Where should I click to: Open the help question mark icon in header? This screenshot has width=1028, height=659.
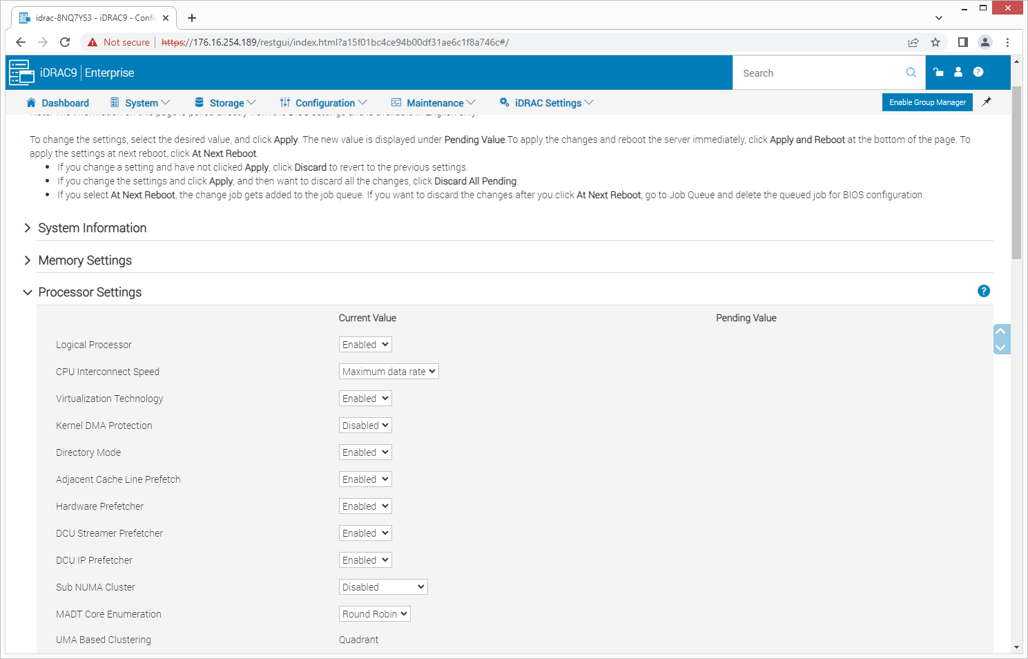click(978, 72)
